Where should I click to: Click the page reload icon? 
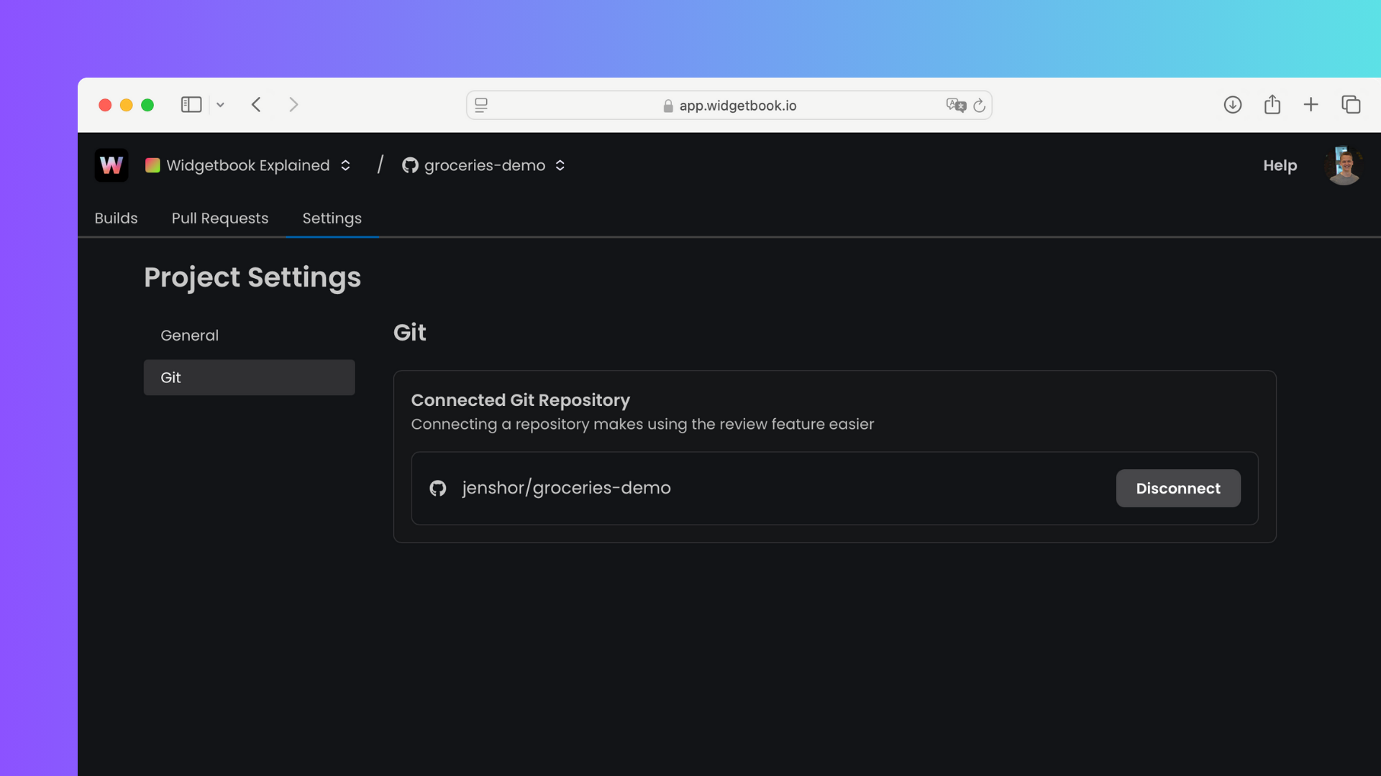(x=979, y=106)
